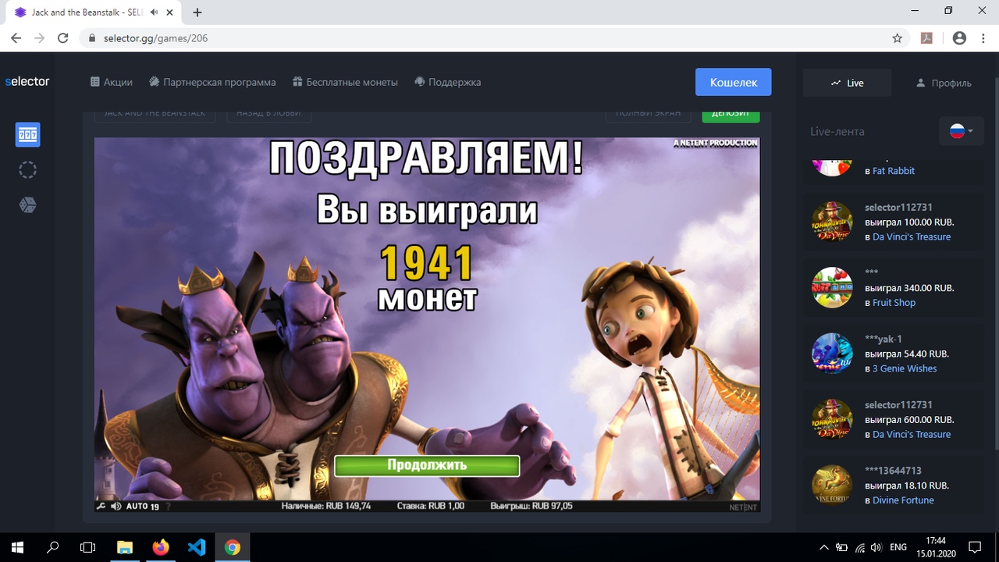Open Windows Start menu

(x=17, y=547)
